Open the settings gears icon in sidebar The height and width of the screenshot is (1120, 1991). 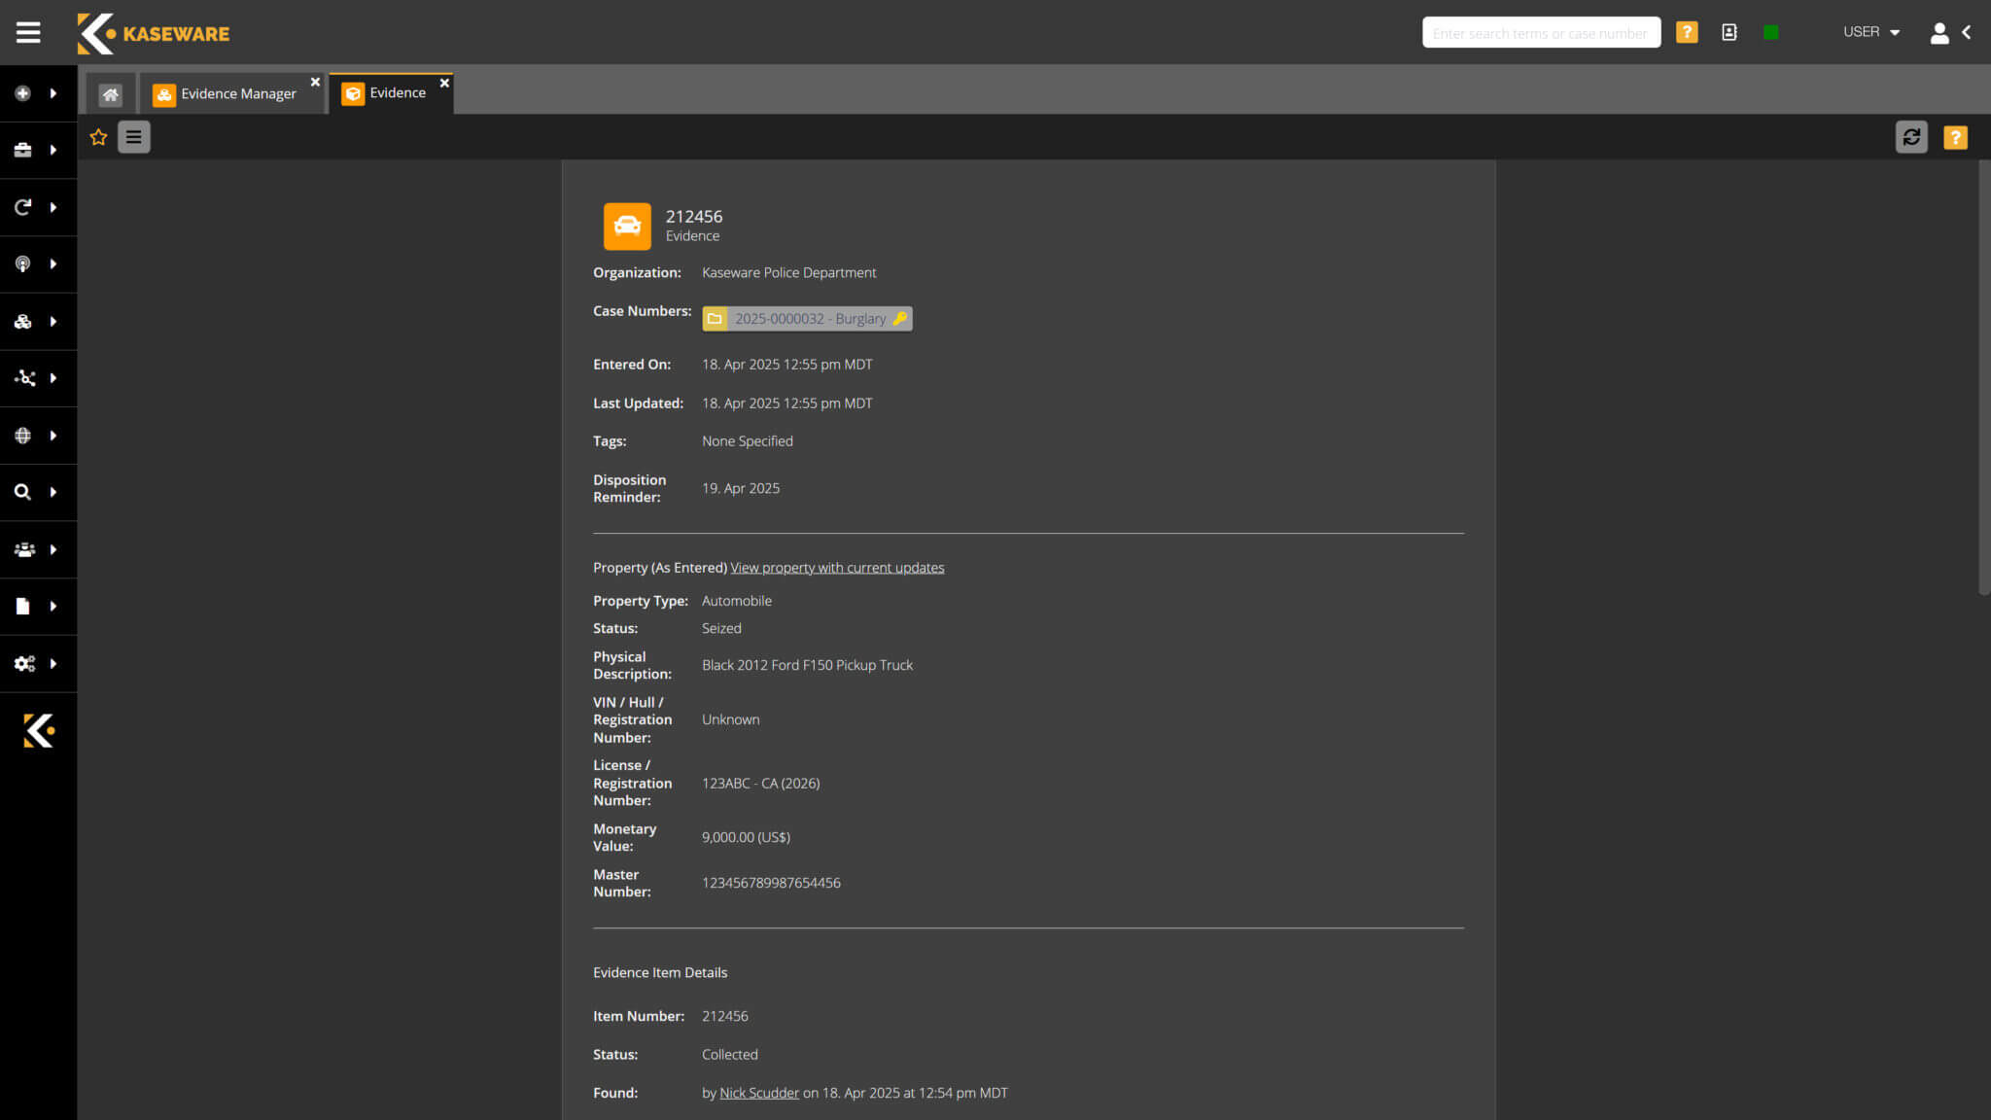pyautogui.click(x=22, y=663)
